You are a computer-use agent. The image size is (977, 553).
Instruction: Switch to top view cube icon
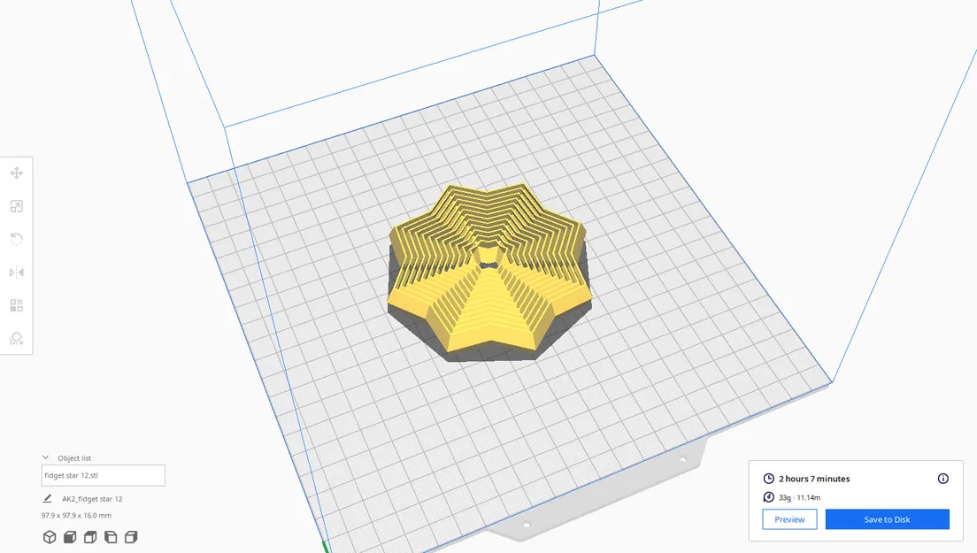point(89,537)
